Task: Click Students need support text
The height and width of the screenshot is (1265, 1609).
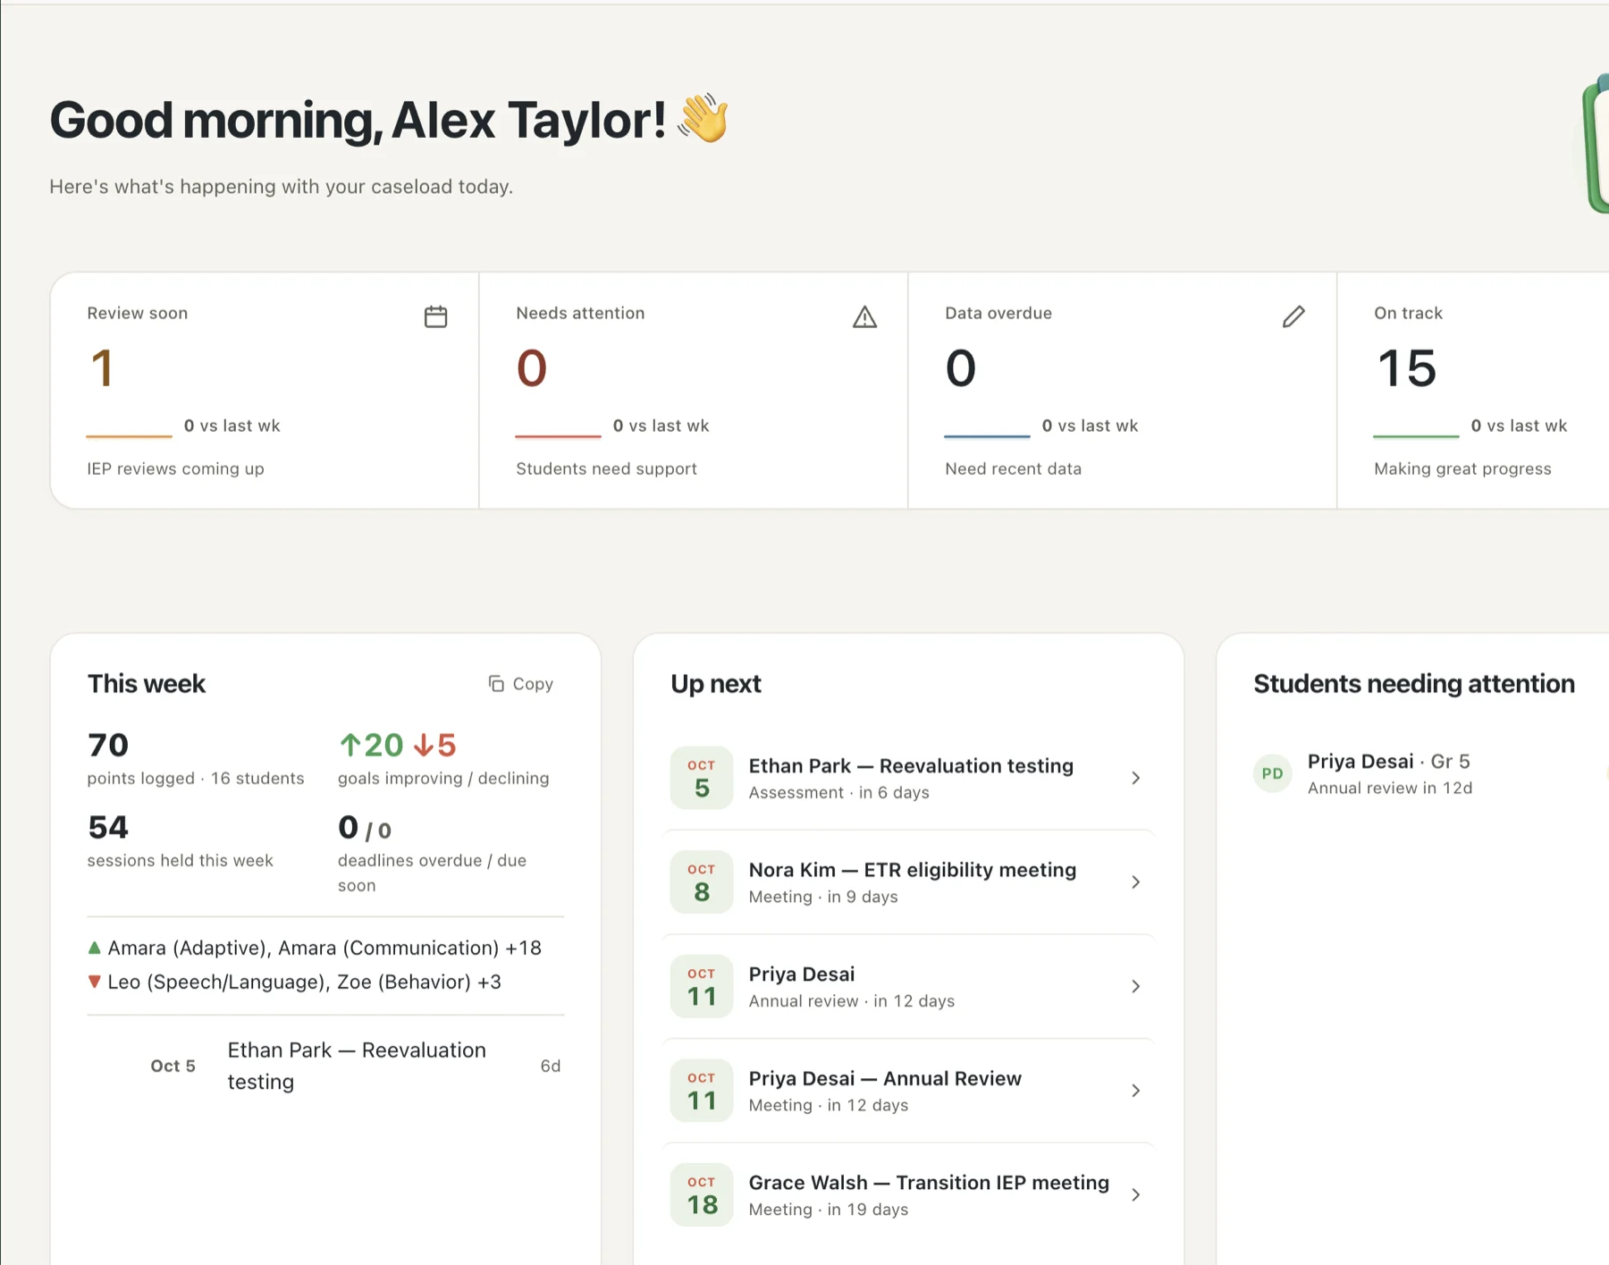Action: pos(606,468)
